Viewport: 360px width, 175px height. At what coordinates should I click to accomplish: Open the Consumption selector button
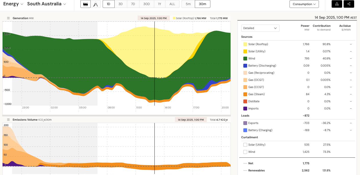pos(304,4)
